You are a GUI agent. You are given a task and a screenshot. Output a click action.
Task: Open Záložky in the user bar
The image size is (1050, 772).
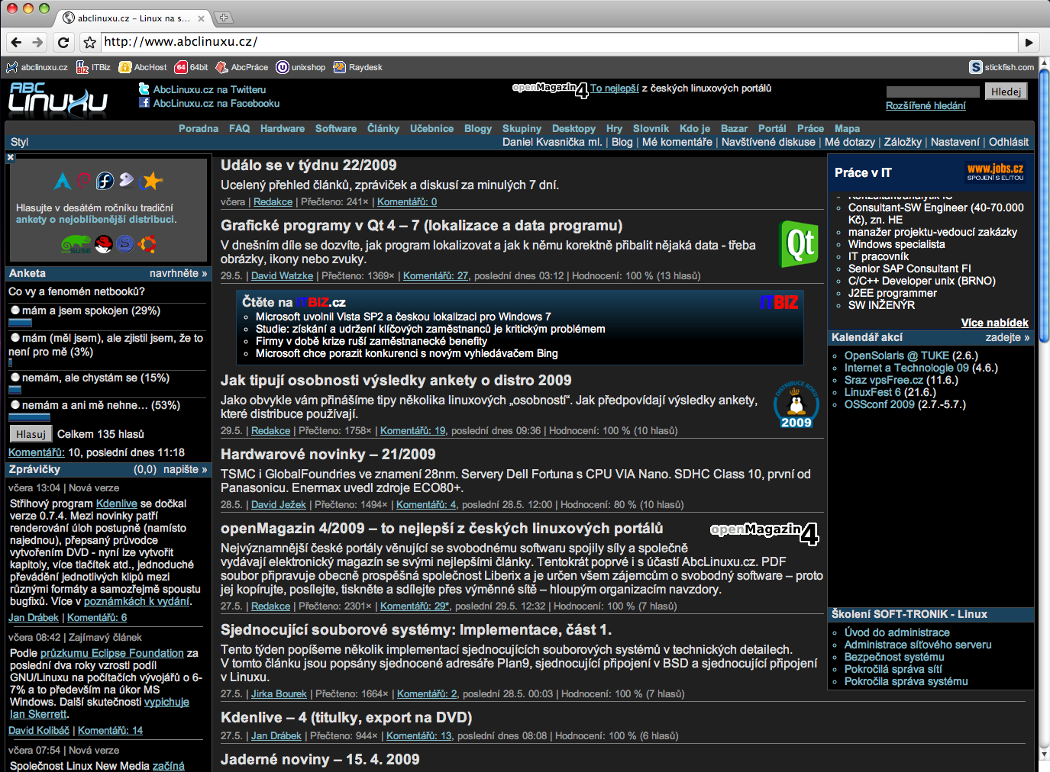pyautogui.click(x=903, y=142)
